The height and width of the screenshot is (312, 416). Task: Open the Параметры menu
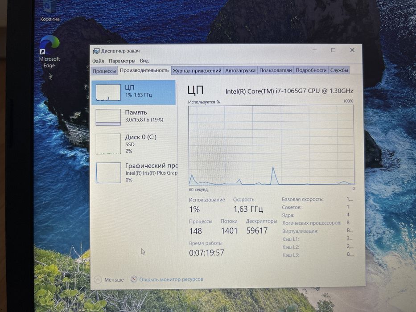[122, 61]
